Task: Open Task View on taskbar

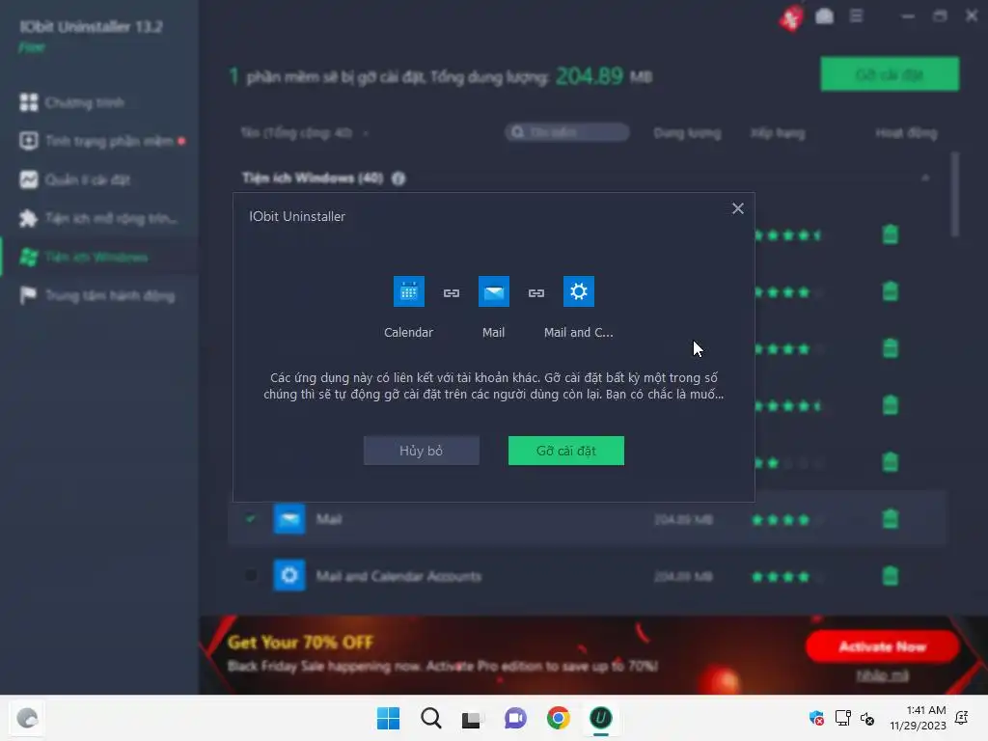Action: (x=471, y=719)
